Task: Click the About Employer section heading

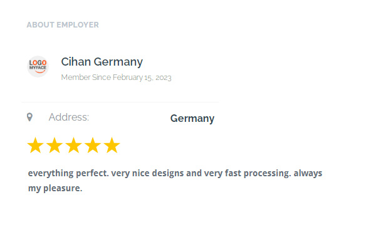Action: tap(63, 25)
